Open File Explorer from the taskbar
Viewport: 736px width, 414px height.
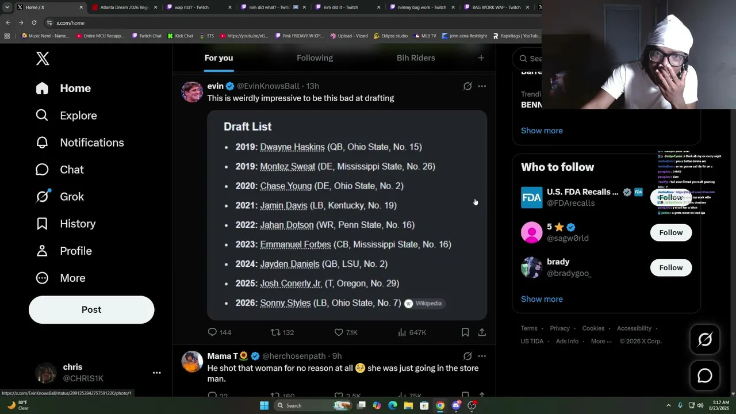click(408, 405)
